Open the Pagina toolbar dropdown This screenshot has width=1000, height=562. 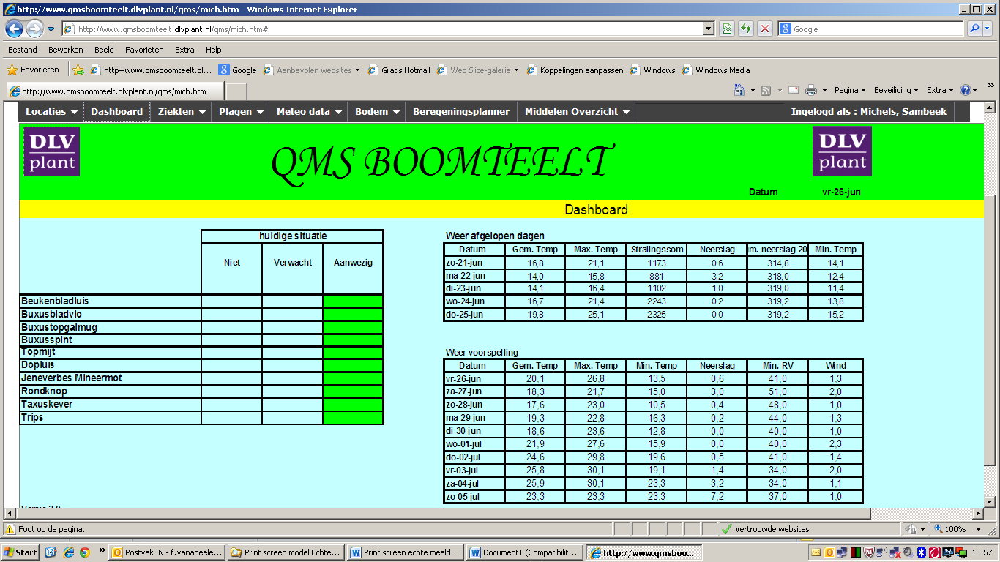tap(849, 90)
